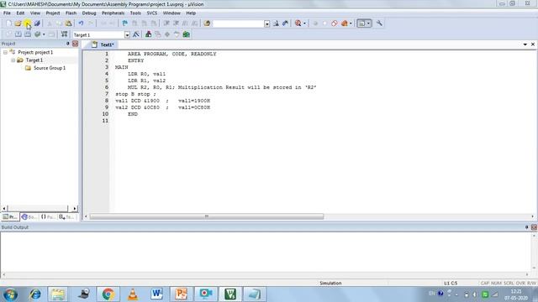Undo the last edit
Viewport: 538px width, 302px height.
coord(81,23)
